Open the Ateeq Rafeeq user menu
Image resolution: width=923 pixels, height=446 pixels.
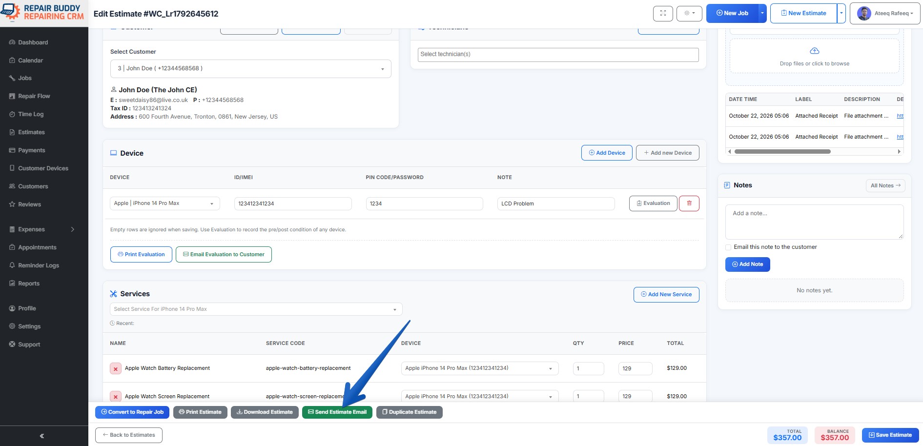[885, 13]
